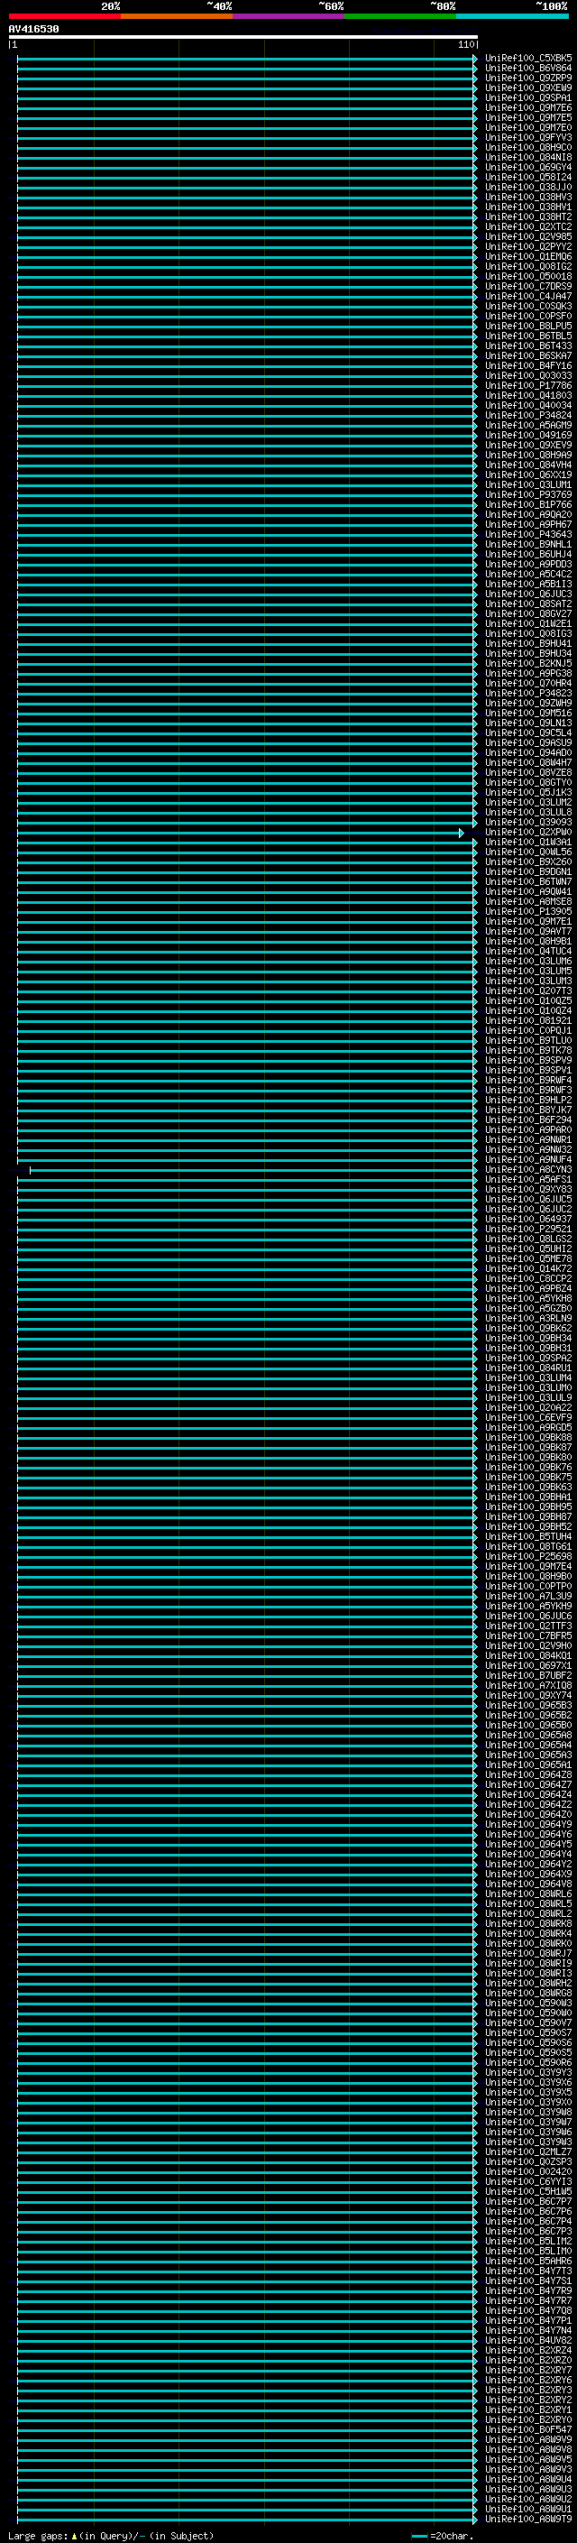Click the 20char scale legend bar
Viewport: 577px width, 2543px height.
(419, 2536)
